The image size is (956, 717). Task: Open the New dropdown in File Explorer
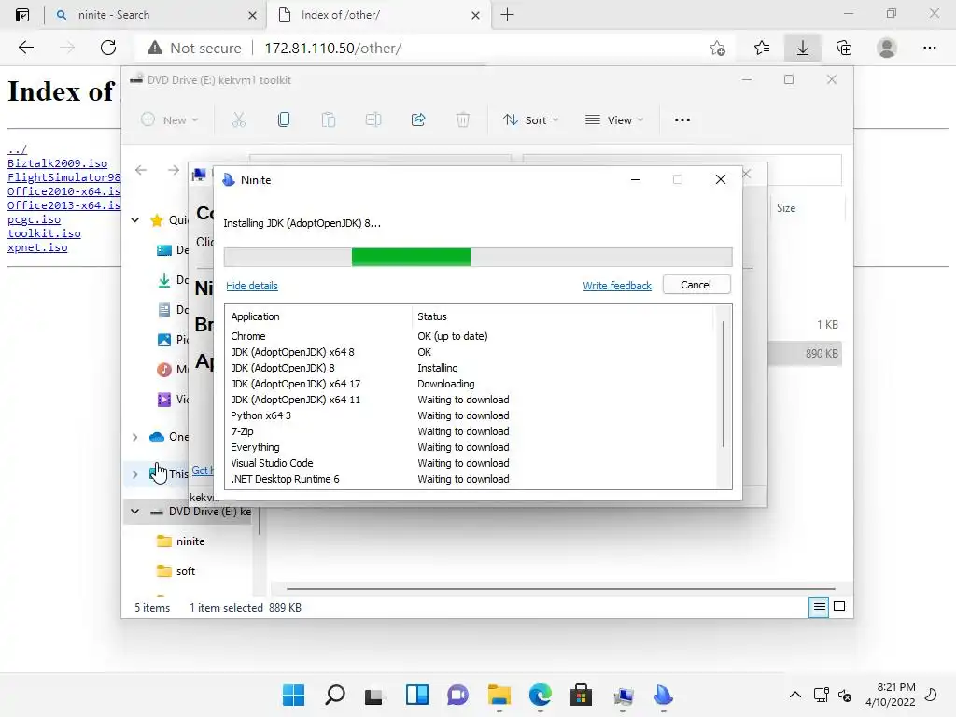point(170,120)
